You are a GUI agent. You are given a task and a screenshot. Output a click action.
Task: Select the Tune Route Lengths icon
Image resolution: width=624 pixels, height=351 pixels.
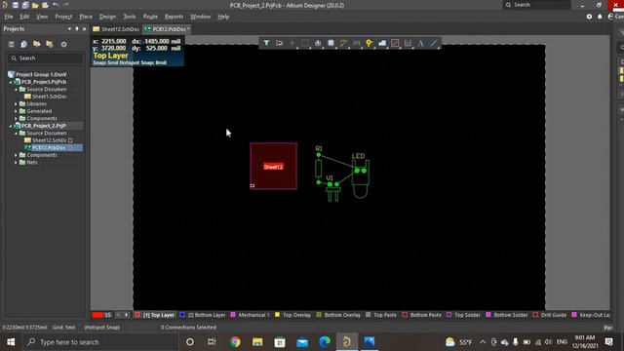(356, 43)
